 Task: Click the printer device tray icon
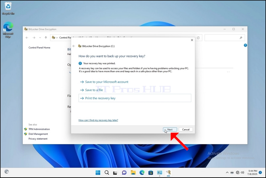(x=232, y=173)
